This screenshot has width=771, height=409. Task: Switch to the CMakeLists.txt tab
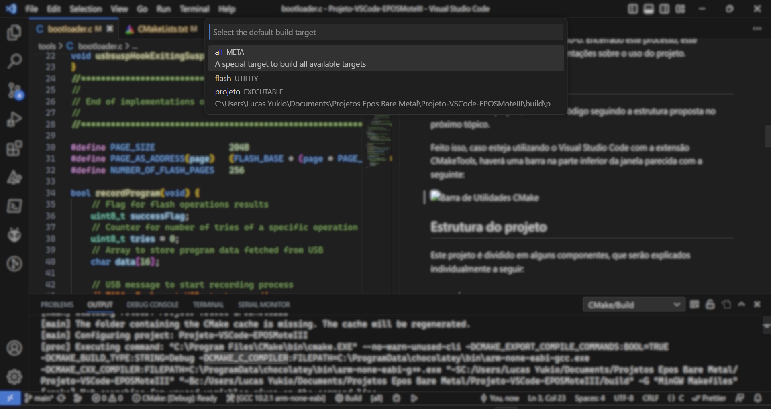pos(163,28)
